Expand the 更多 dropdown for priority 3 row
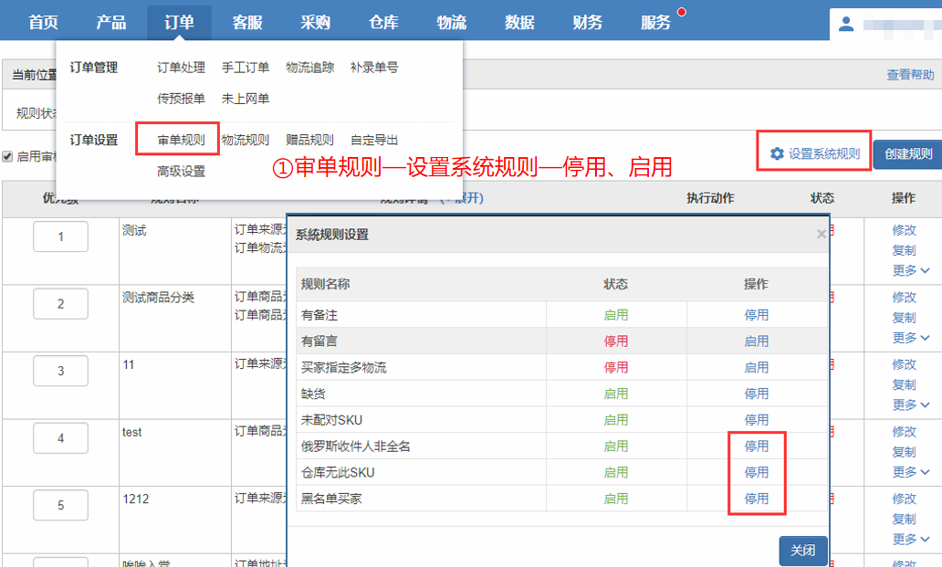942x567 pixels. 910,404
